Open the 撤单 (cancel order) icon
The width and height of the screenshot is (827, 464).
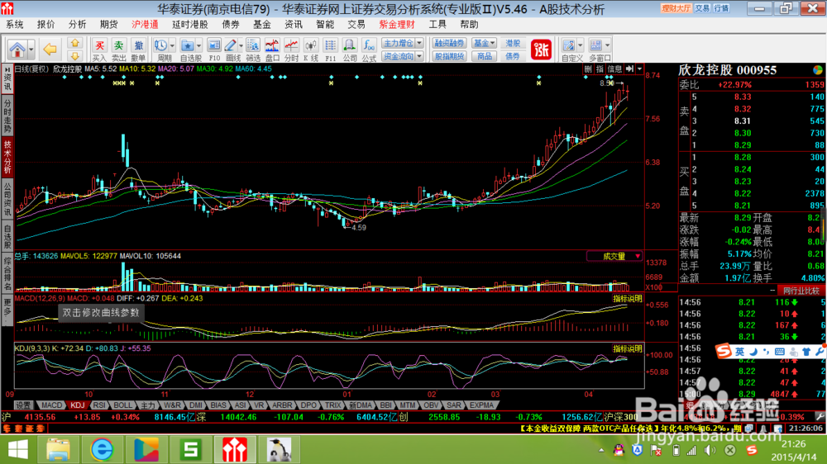(x=138, y=50)
